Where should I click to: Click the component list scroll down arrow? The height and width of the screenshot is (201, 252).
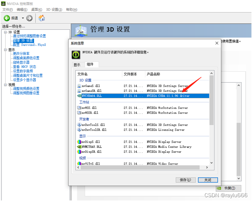coord(211,163)
